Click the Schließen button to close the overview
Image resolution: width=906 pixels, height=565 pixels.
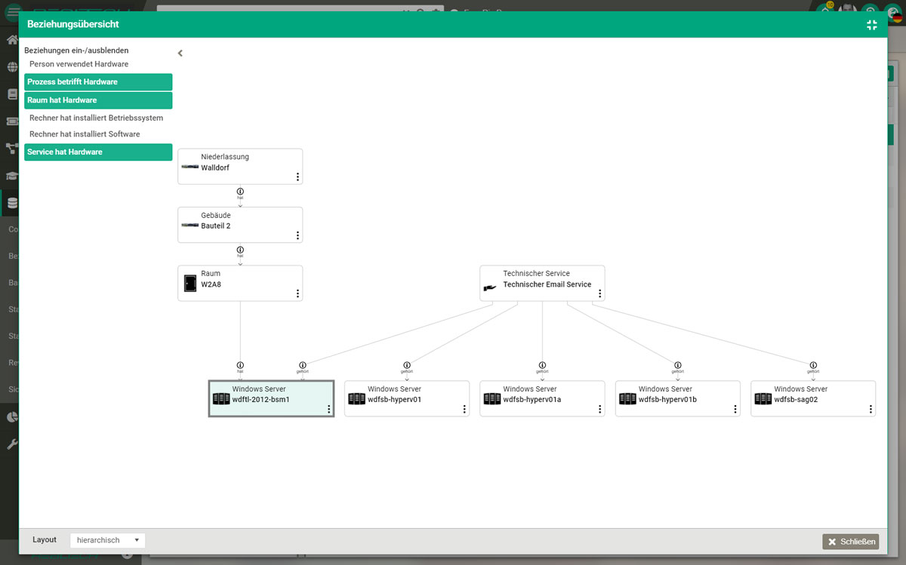coord(851,541)
